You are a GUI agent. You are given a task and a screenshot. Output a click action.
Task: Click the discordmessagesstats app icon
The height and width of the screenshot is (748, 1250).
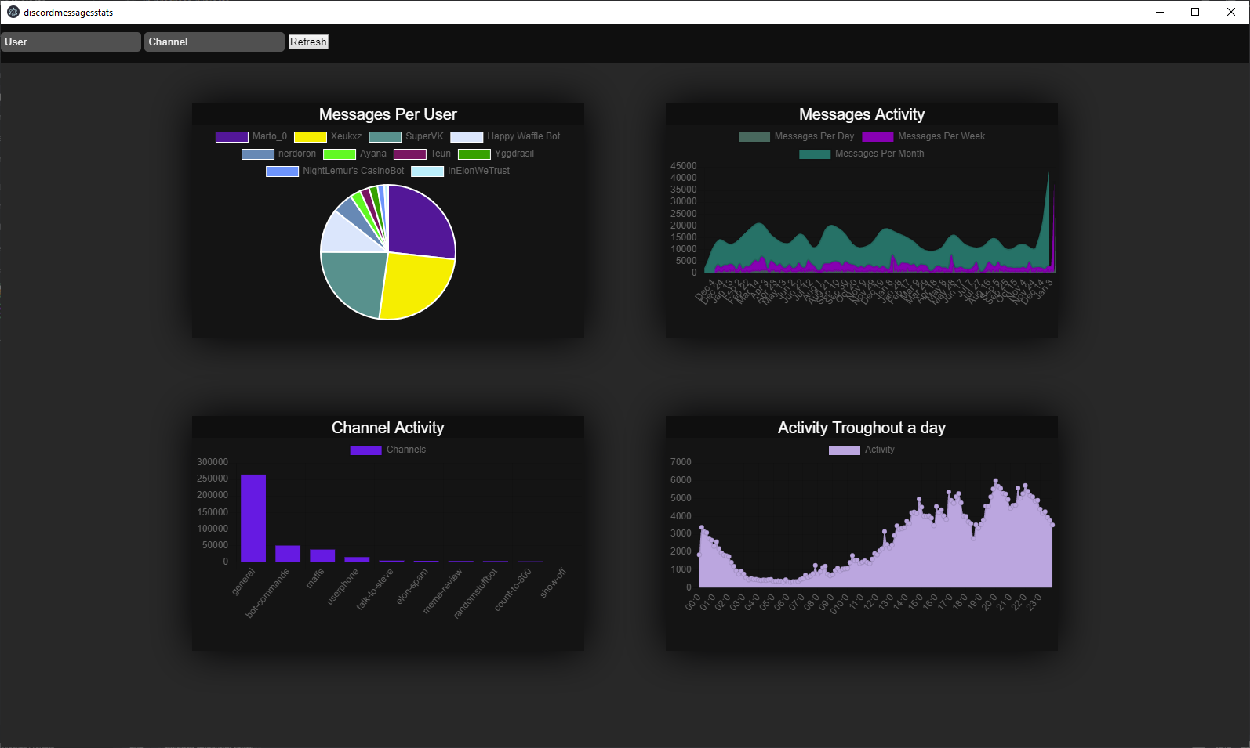pyautogui.click(x=13, y=12)
